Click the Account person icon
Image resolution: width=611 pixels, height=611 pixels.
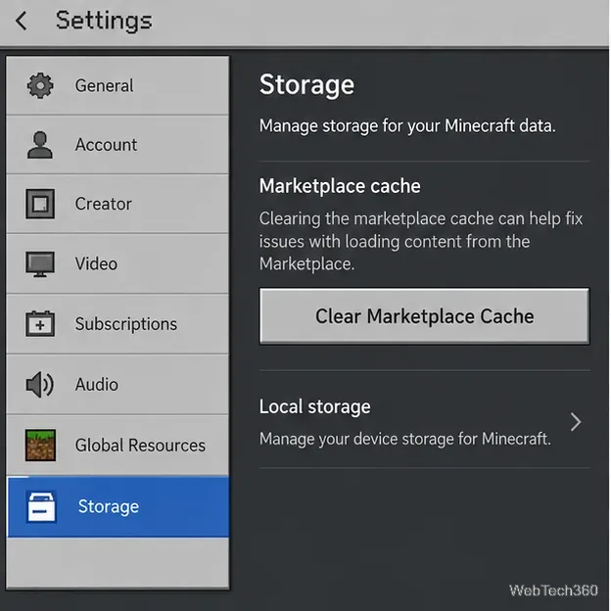(40, 145)
